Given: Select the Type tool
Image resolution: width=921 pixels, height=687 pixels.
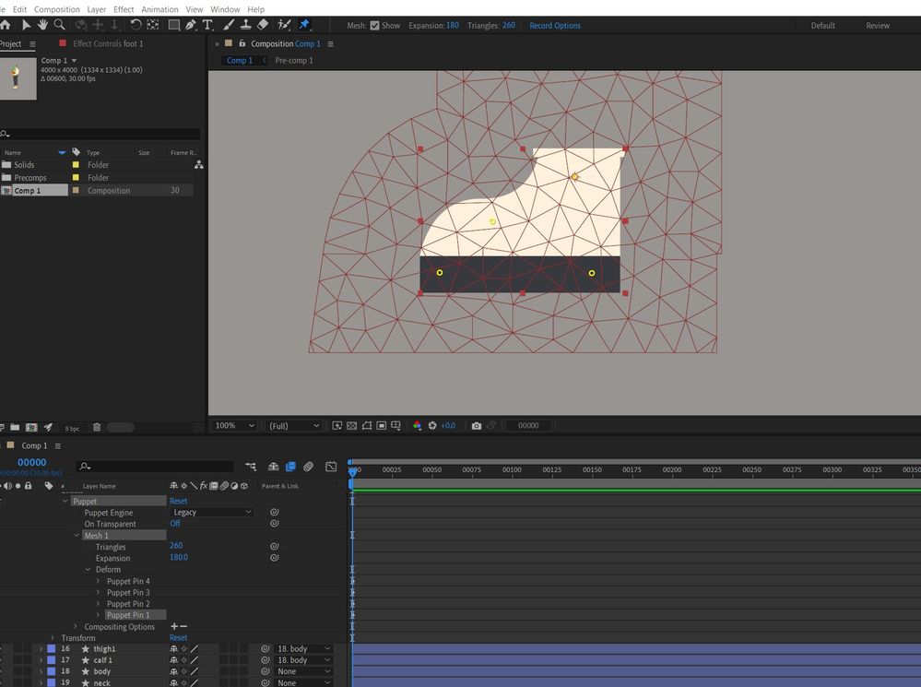Looking at the screenshot, I should pyautogui.click(x=207, y=25).
